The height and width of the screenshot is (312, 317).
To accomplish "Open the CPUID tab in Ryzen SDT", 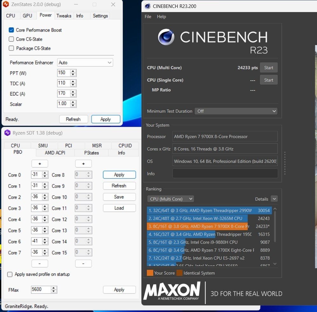I will click(x=125, y=145).
